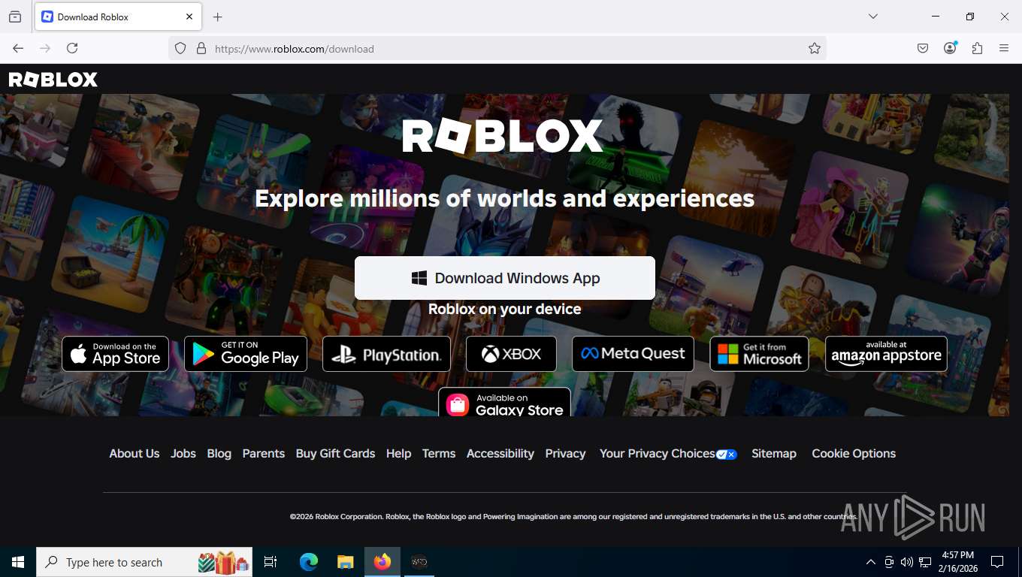Open the Save to Pocket icon
The image size is (1022, 577).
pos(923,48)
